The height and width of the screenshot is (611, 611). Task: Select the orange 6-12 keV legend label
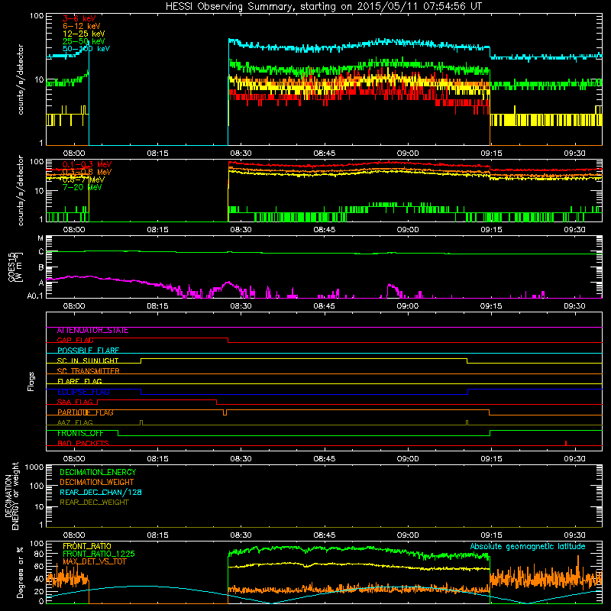click(x=82, y=26)
